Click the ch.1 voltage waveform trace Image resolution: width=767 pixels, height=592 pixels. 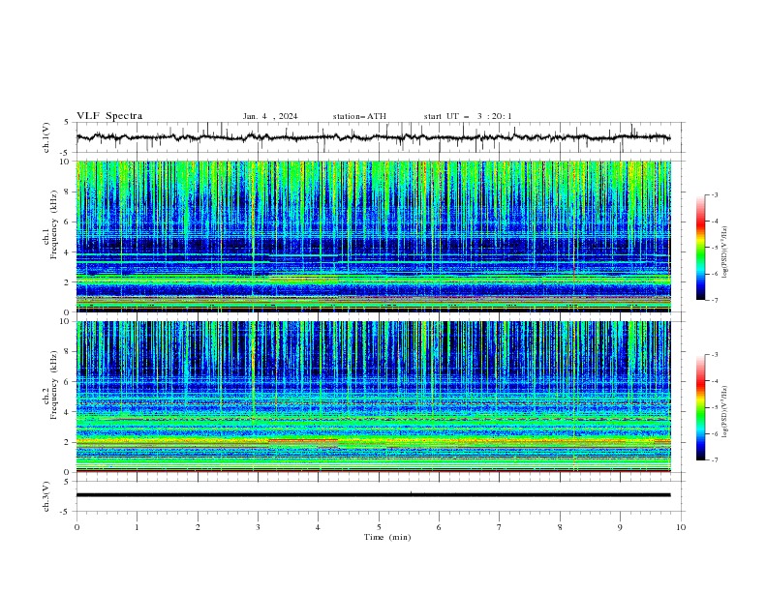[x=373, y=137]
